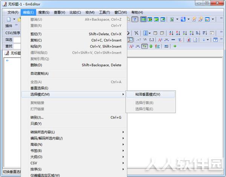
Task: Click the blue window layout icon
Action: pyautogui.click(x=215, y=40)
